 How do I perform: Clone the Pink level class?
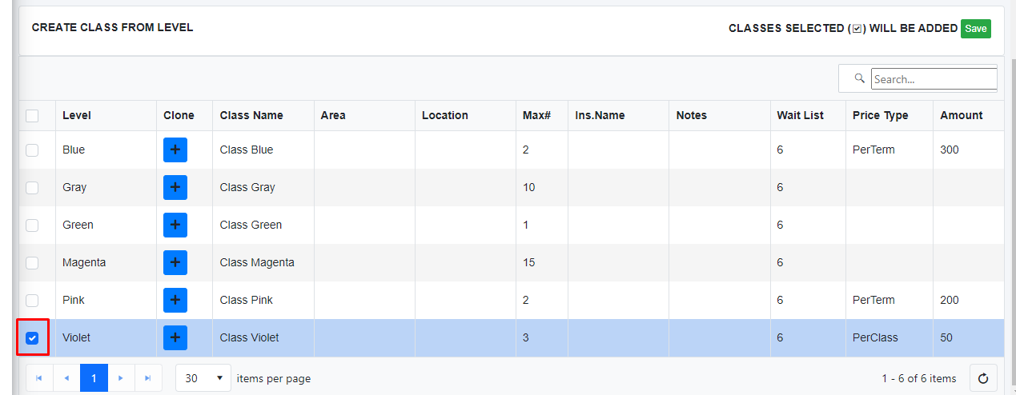pos(175,300)
